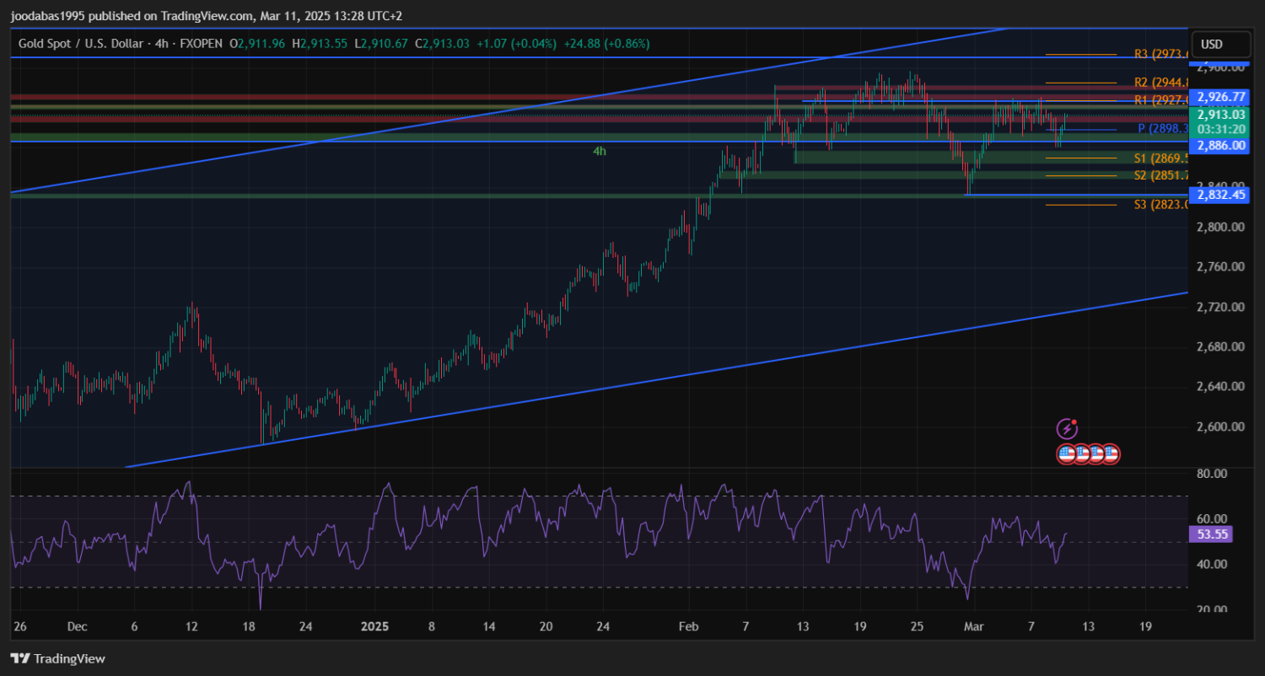Viewport: 1265px width, 676px height.
Task: Select the green 4h text annotation
Action: [599, 152]
